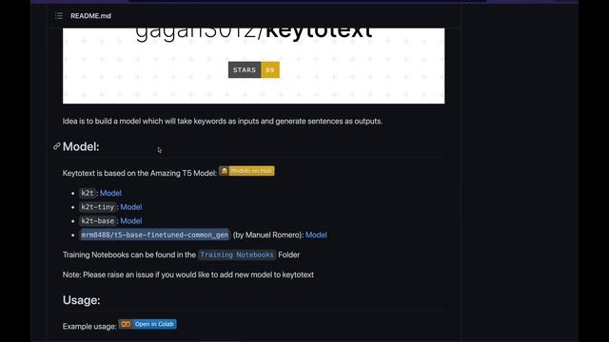This screenshot has height=342, width=609.
Task: Click the 'Idea is to build a model' sentence
Action: (223, 122)
